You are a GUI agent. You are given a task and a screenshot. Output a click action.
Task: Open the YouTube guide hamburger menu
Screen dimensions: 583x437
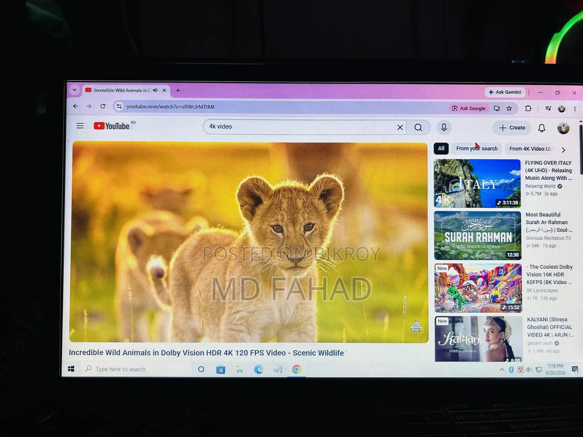(x=80, y=126)
